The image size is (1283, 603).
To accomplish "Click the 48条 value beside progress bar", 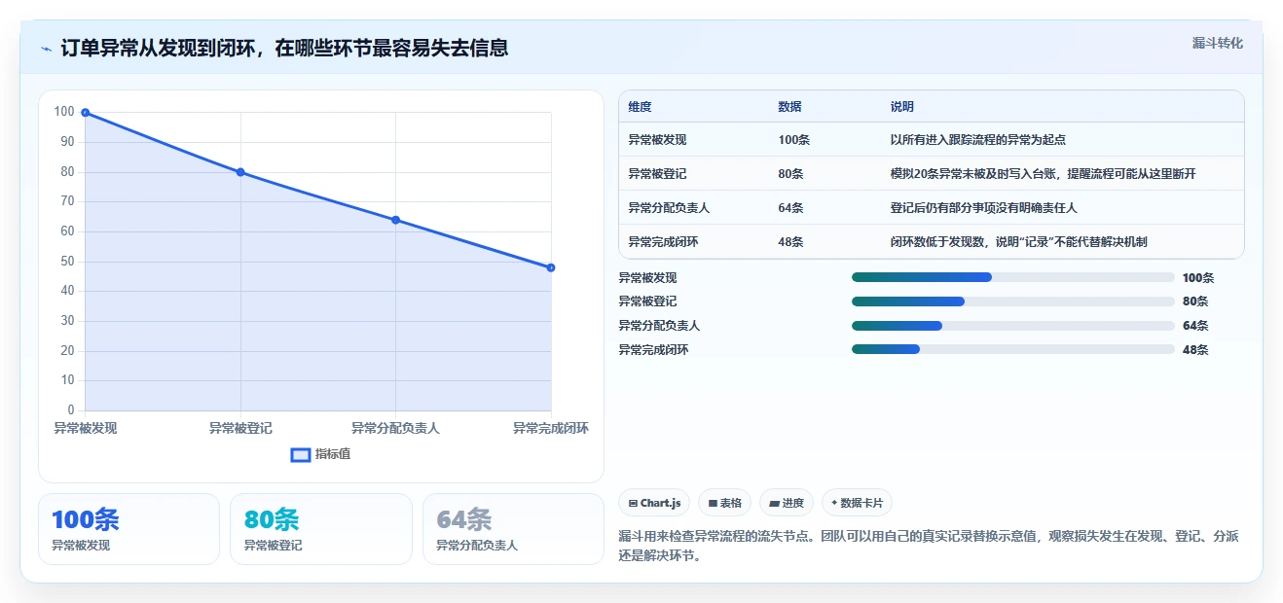I will (x=1195, y=350).
